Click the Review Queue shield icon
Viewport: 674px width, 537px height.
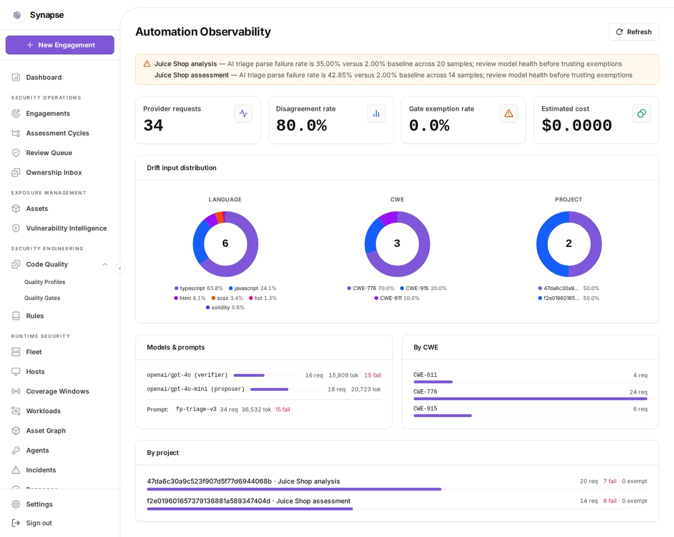point(16,152)
